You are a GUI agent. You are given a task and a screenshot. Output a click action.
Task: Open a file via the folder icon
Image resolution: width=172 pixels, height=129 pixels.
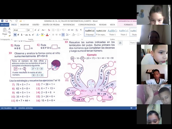tap(20, 21)
